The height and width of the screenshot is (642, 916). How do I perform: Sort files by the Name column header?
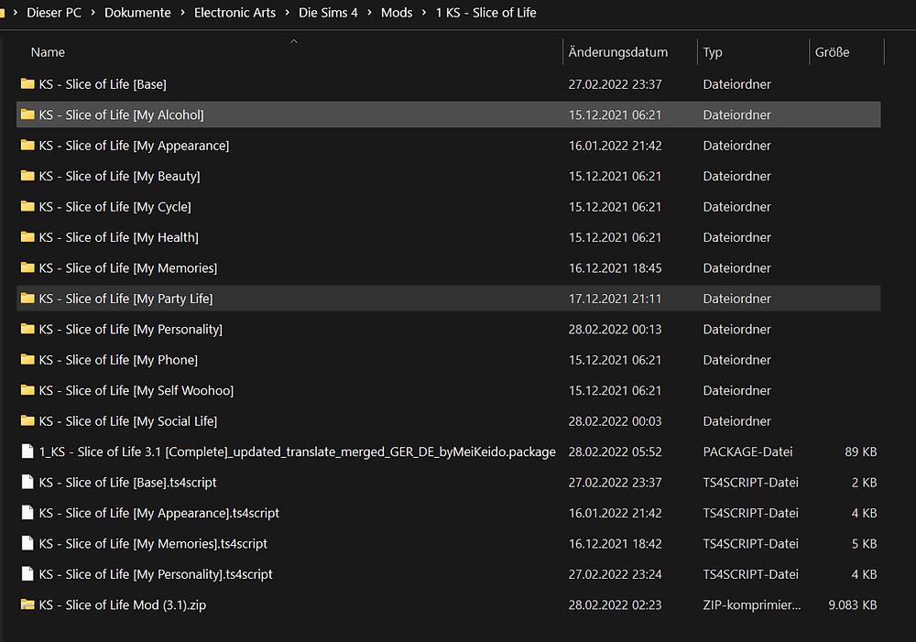click(x=48, y=52)
